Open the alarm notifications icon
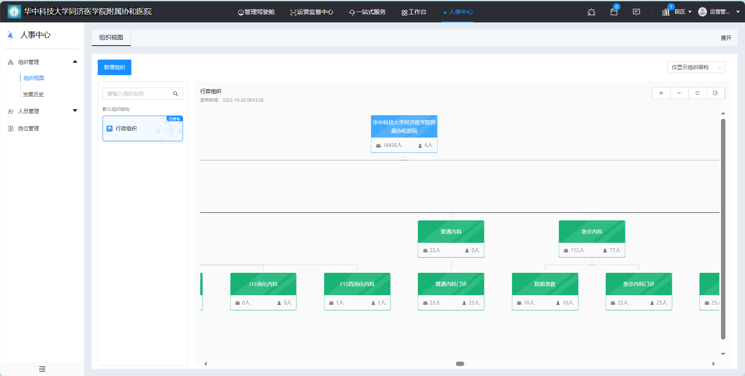This screenshot has width=745, height=376. click(x=592, y=12)
